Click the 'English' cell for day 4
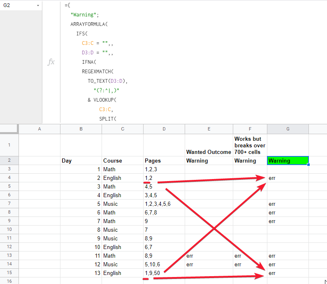This screenshot has width=327, height=284. (x=123, y=195)
